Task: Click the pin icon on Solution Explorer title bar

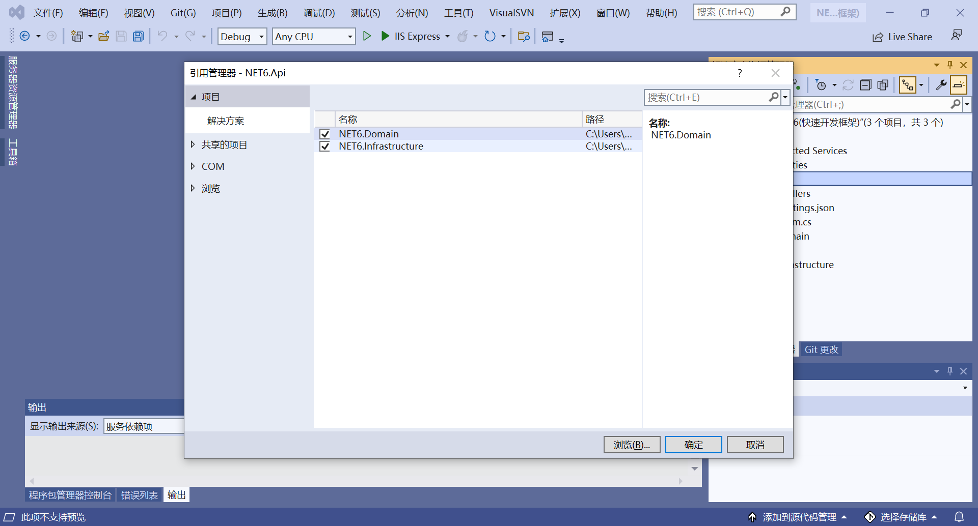Action: pyautogui.click(x=950, y=65)
